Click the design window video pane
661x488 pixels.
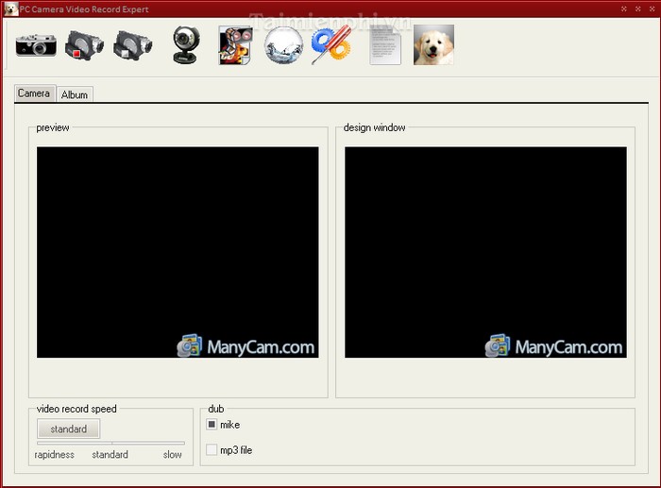click(x=485, y=252)
